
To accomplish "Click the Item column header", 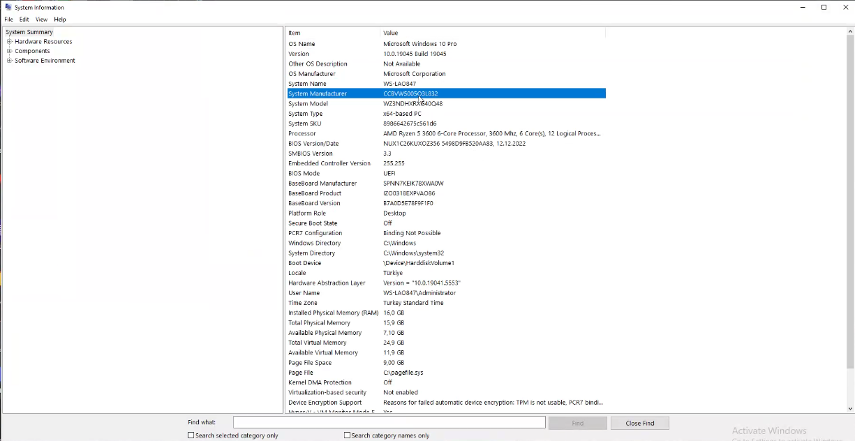I will pyautogui.click(x=333, y=33).
